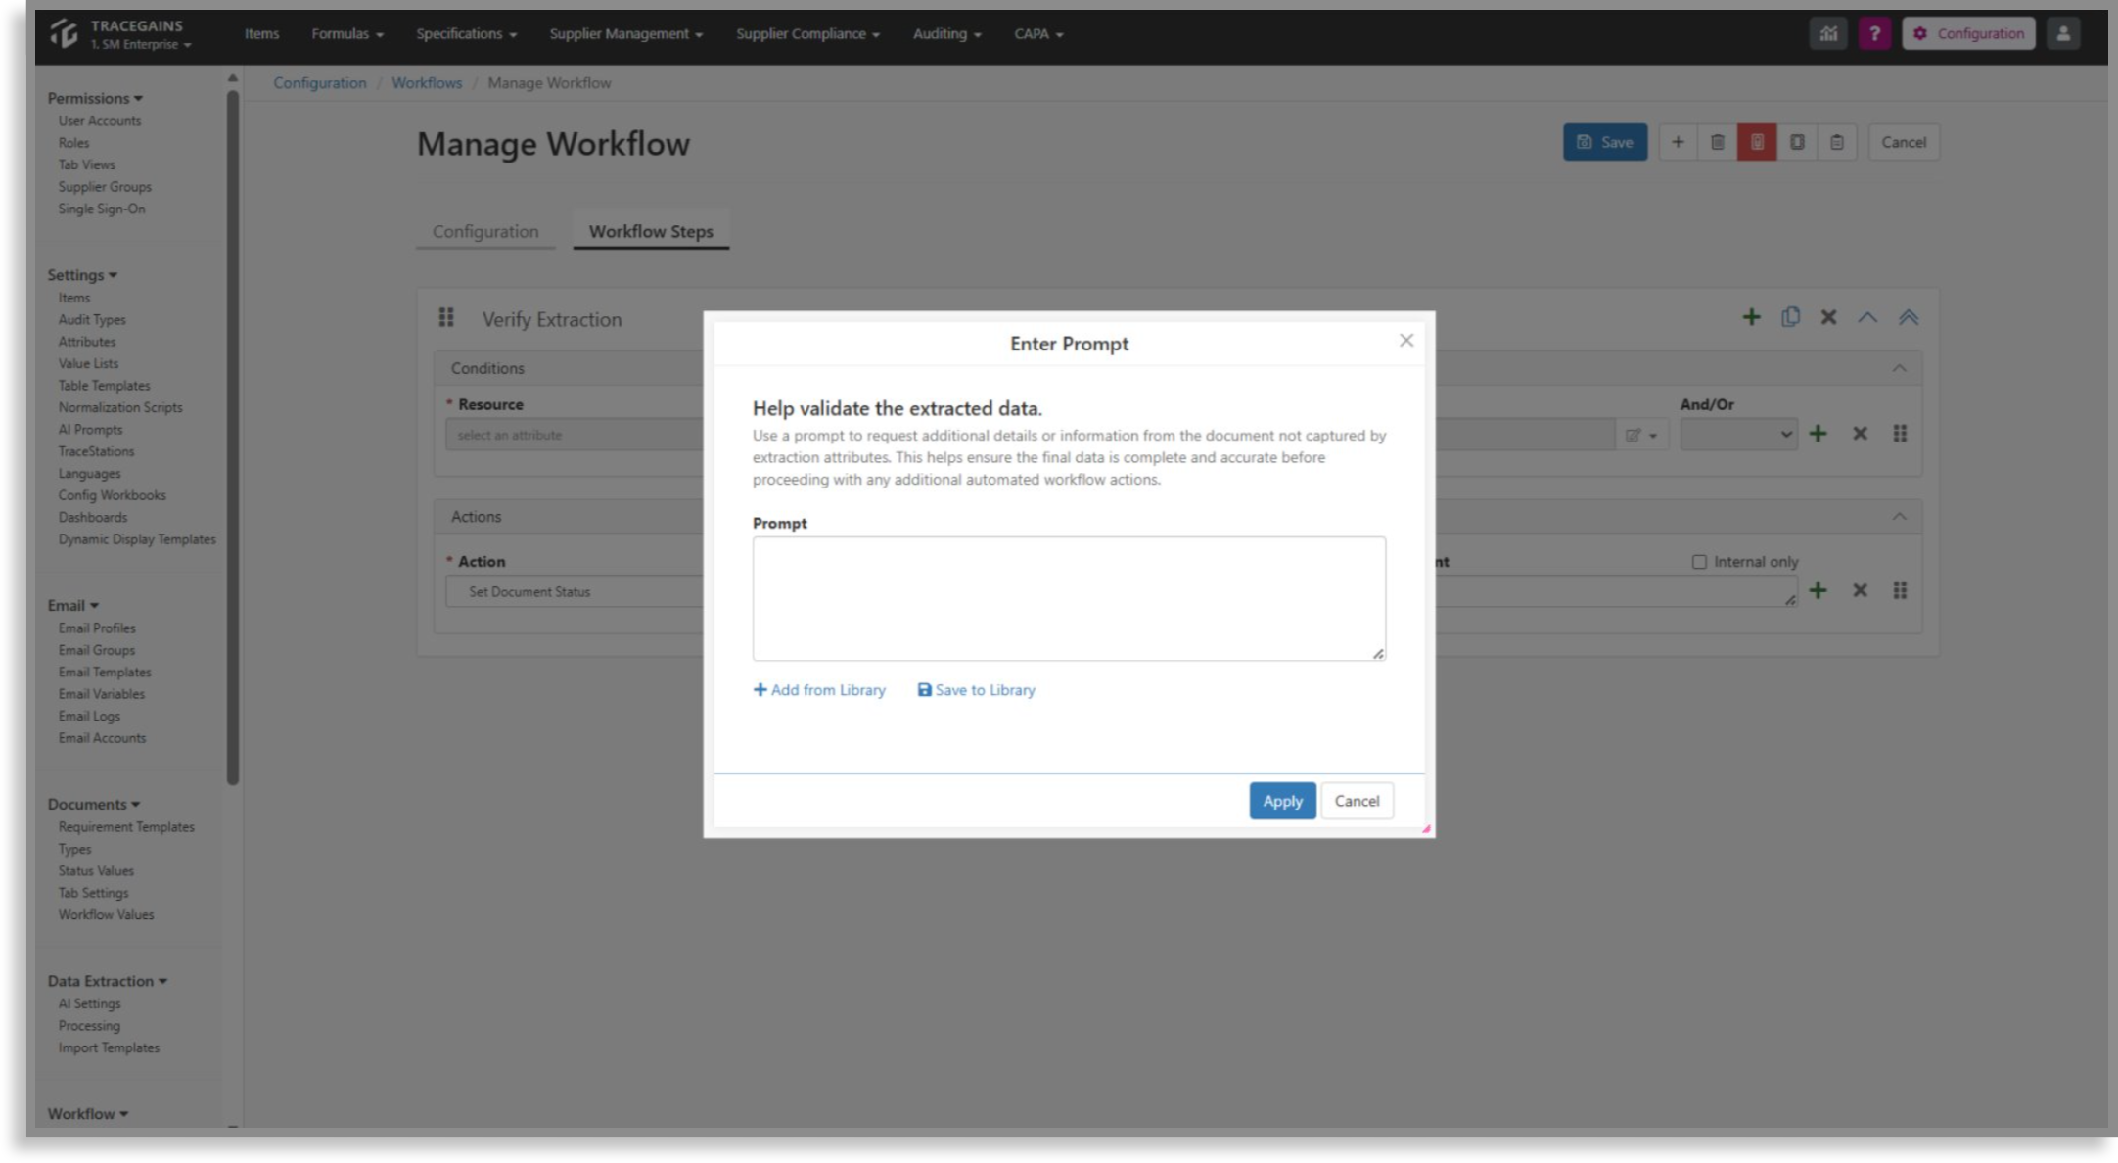Open the And/Or dropdown
The image size is (2118, 1163).
(1738, 434)
